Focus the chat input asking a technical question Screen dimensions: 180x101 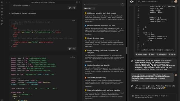[x=154, y=97]
